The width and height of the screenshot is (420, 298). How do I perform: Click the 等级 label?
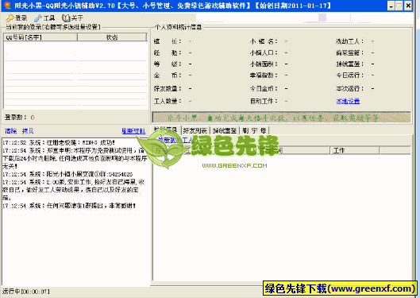168,64
